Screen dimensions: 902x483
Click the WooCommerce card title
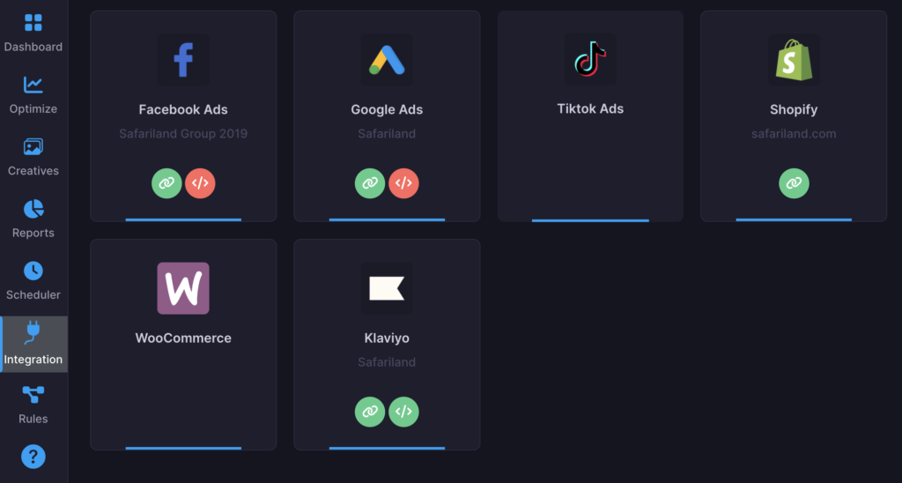pos(183,338)
